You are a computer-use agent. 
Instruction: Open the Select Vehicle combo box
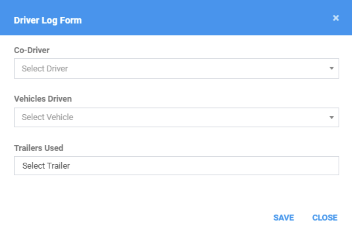click(x=177, y=117)
